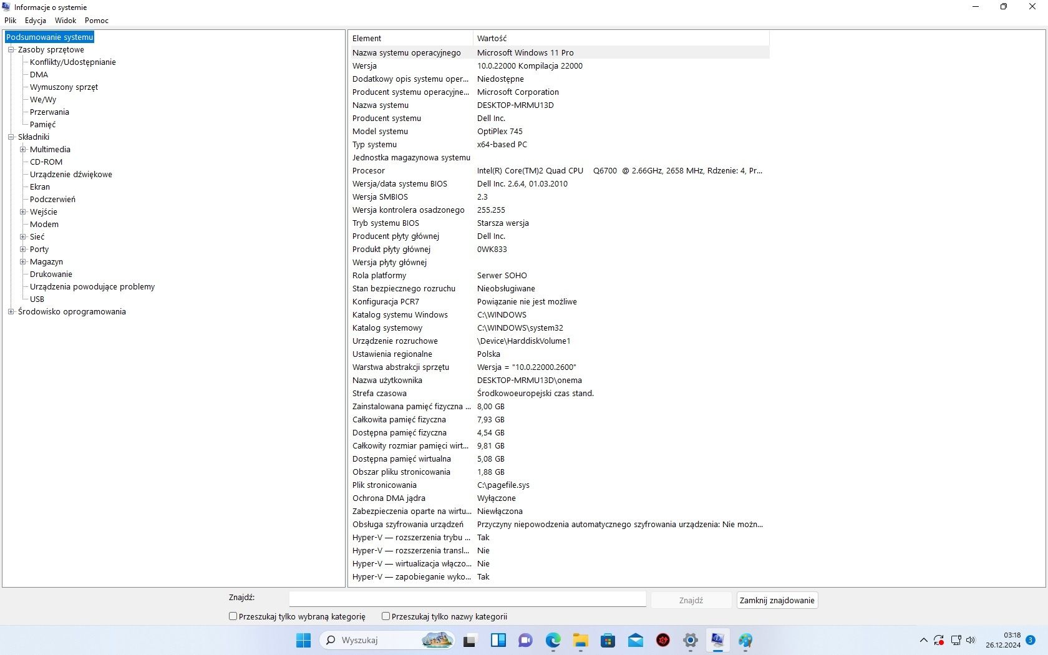Select Ekran tree item

click(x=40, y=187)
